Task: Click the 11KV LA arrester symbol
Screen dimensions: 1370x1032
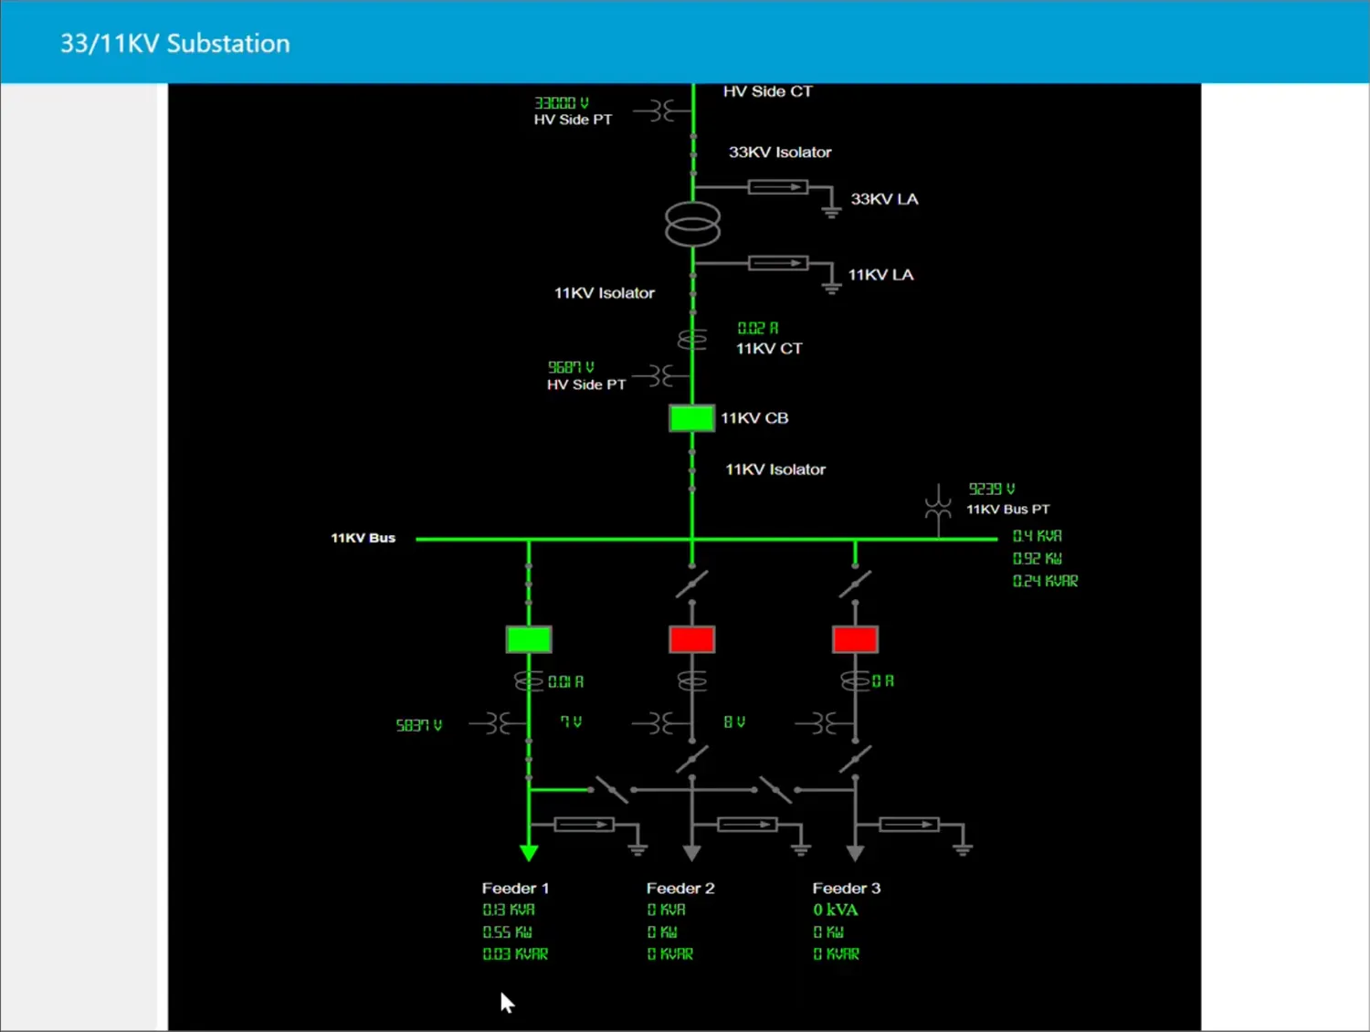Action: (777, 263)
